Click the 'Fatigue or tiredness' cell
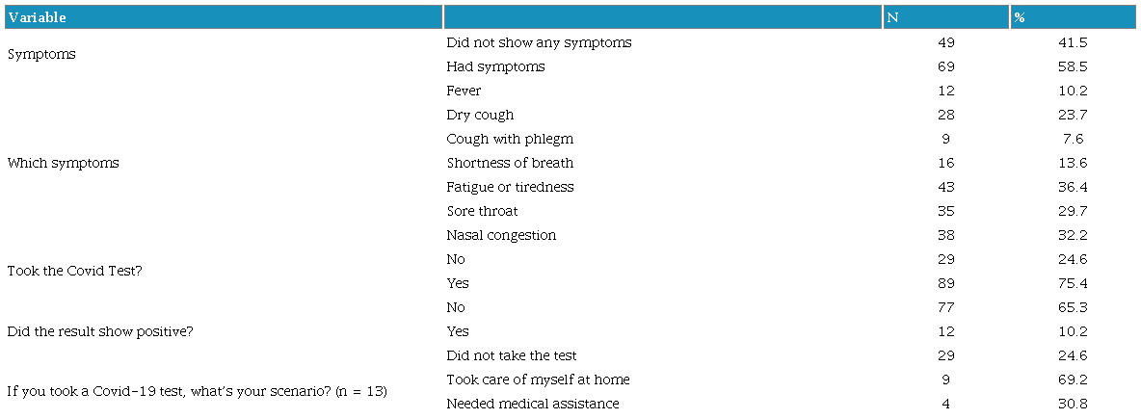 point(510,187)
